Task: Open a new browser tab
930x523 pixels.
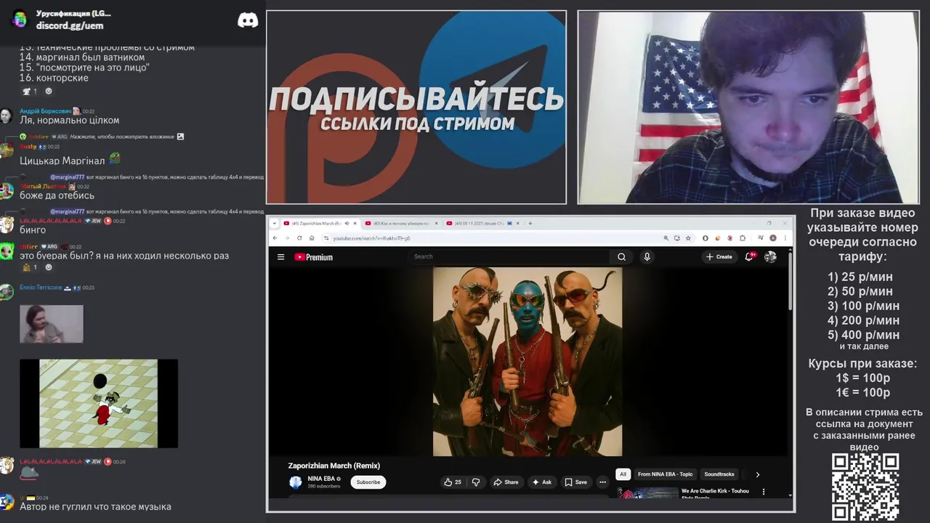Action: pos(530,223)
